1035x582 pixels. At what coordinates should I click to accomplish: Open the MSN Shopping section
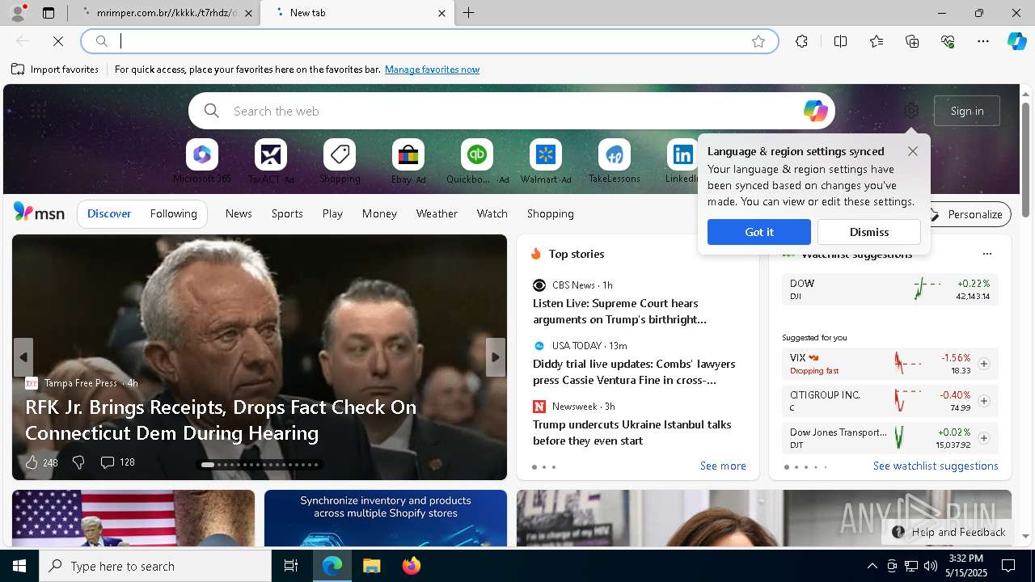551,213
